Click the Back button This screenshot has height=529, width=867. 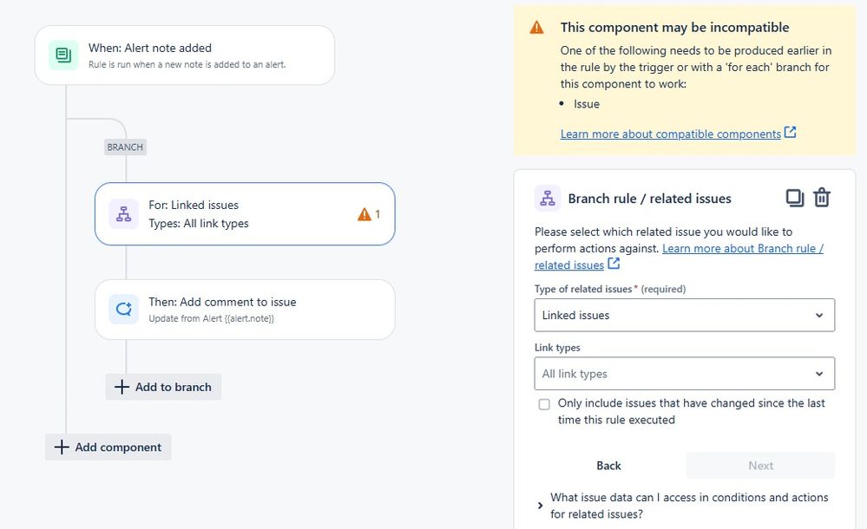pyautogui.click(x=608, y=466)
